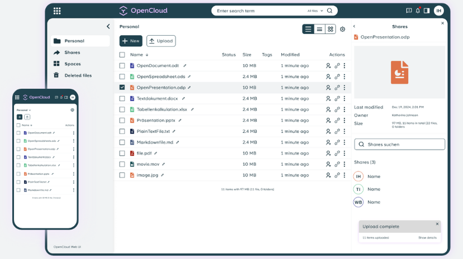Image resolution: width=463 pixels, height=259 pixels.
Task: Copy link for OpenSpreadsheet.ods
Action: [337, 76]
